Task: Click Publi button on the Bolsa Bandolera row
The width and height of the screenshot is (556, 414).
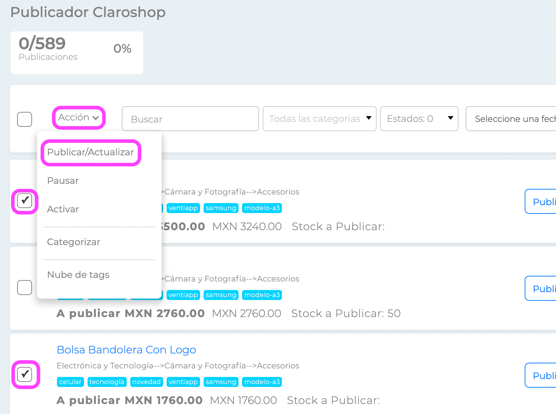Action: (540, 375)
